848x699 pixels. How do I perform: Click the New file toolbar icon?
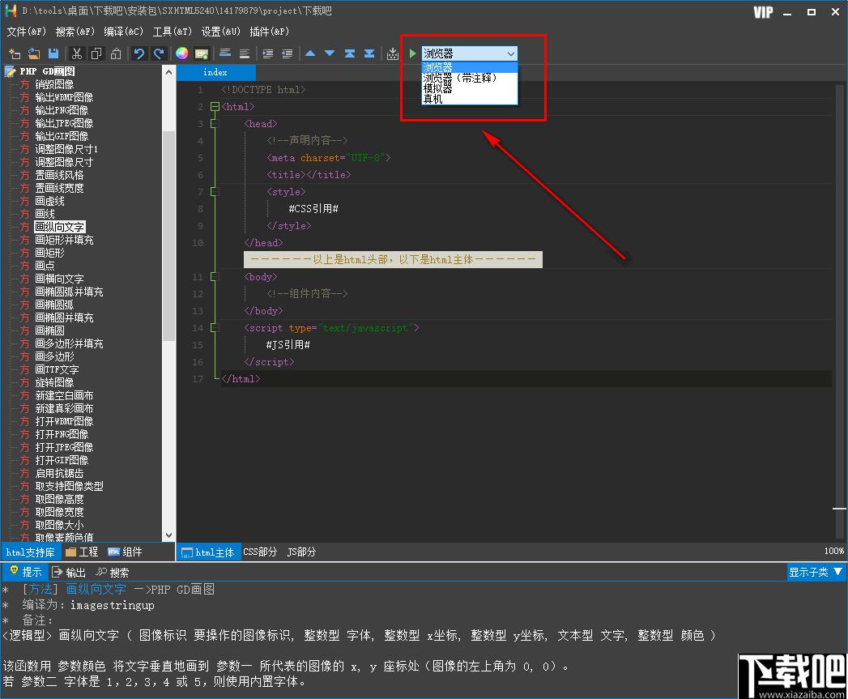click(x=15, y=53)
